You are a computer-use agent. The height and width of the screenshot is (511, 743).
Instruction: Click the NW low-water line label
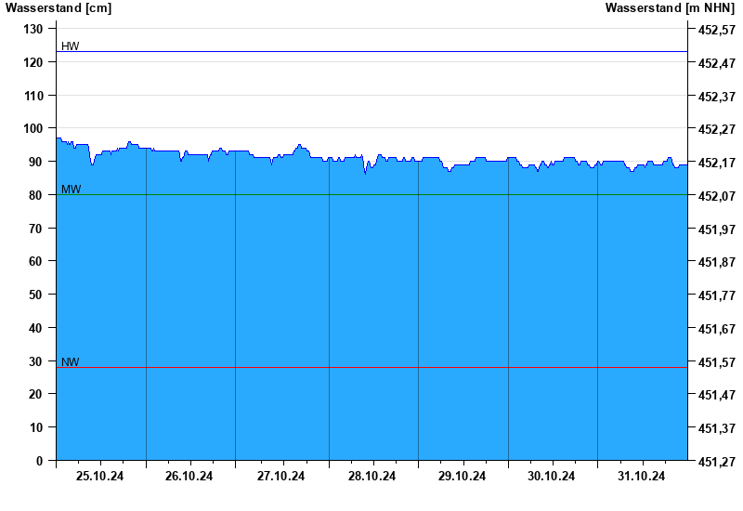point(71,362)
